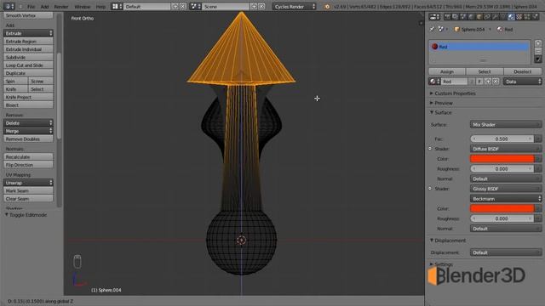
Task: Open the screen layout browse icon beside Default
Action: (x=117, y=7)
